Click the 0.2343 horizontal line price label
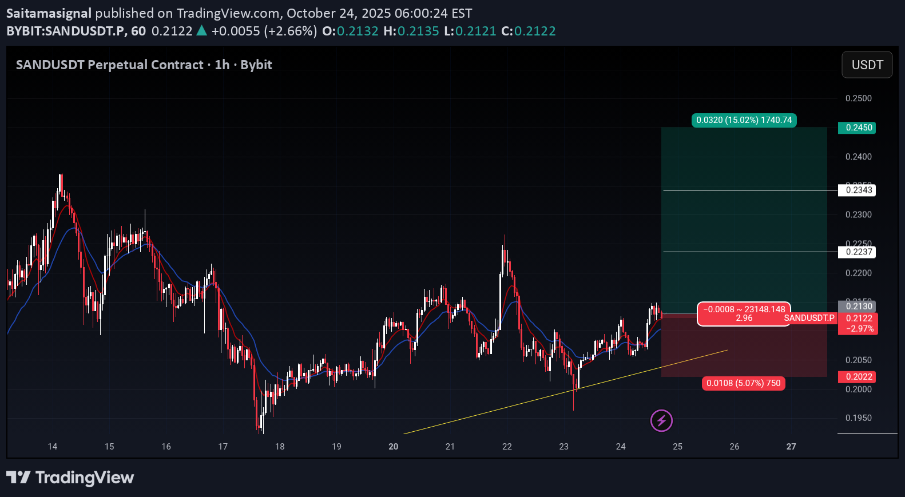Viewport: 905px width, 497px height. tap(856, 190)
